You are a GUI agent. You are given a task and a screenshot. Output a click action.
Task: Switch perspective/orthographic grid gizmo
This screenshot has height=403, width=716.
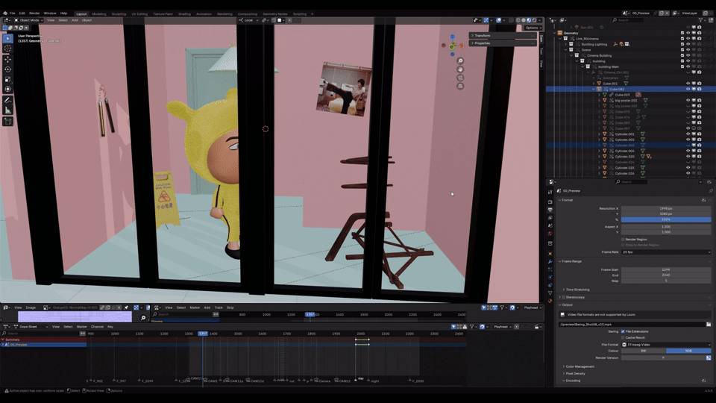click(x=460, y=86)
